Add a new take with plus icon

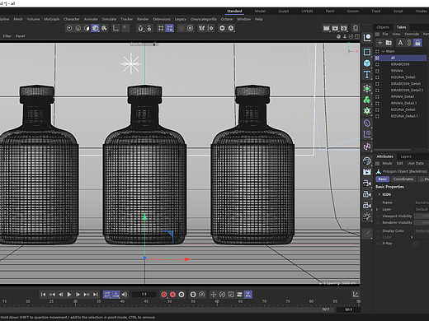click(379, 43)
